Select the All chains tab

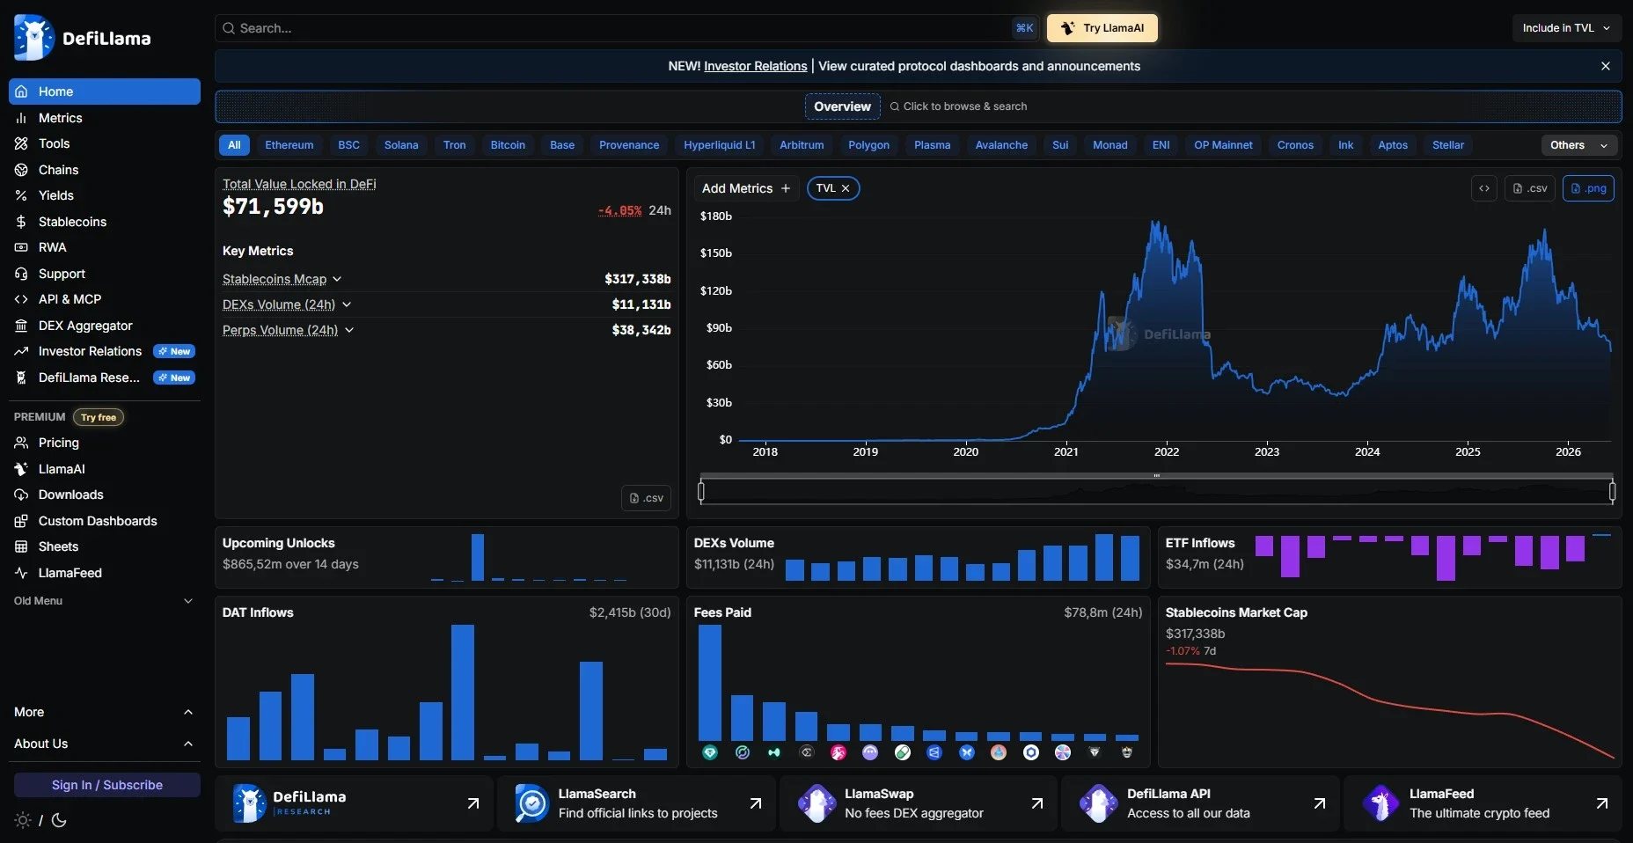click(x=234, y=145)
